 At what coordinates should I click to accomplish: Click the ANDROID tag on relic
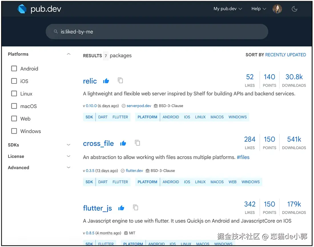click(171, 117)
